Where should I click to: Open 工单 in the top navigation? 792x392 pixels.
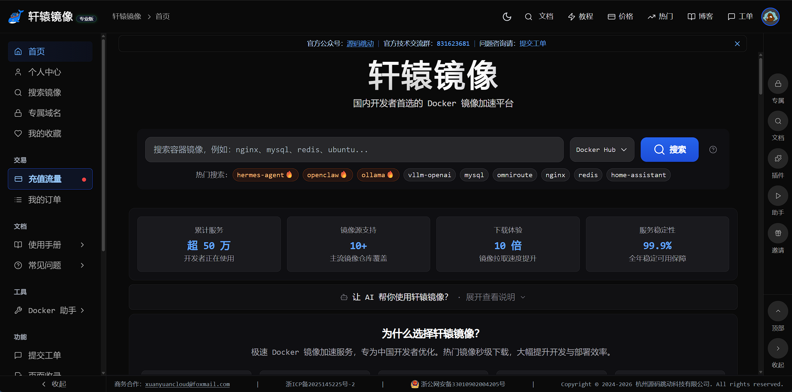[x=740, y=16]
